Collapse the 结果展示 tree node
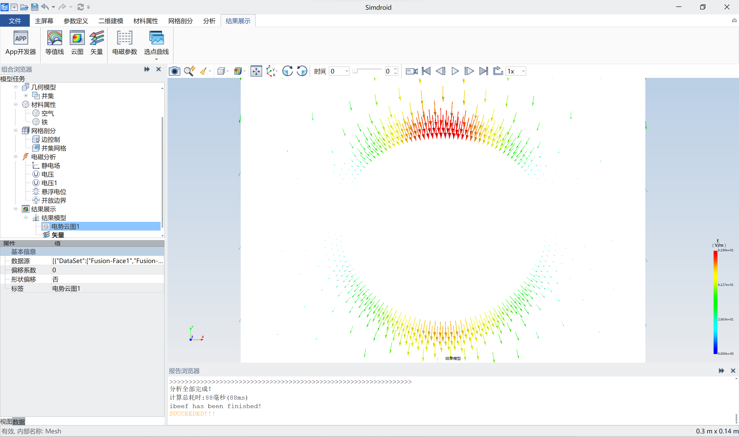This screenshot has height=437, width=739. click(16, 209)
